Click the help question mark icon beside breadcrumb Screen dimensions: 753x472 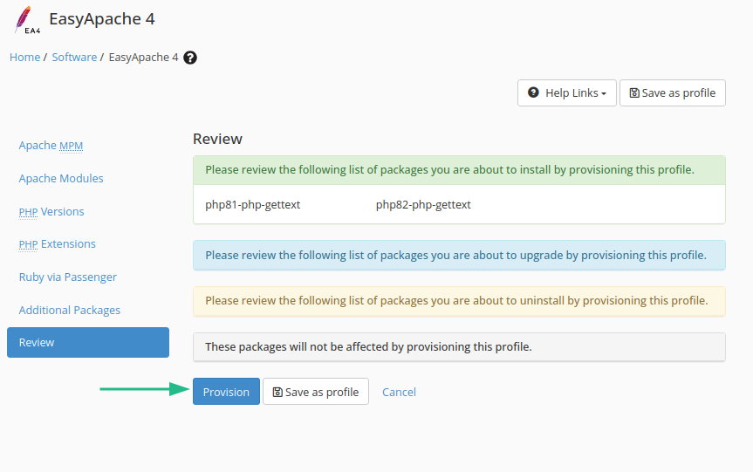pos(190,58)
